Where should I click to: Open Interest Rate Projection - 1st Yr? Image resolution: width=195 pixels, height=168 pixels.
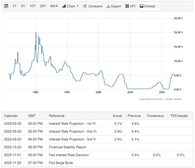click(72, 124)
